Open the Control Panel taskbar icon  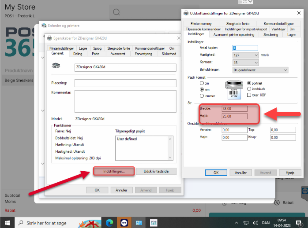tap(139, 223)
